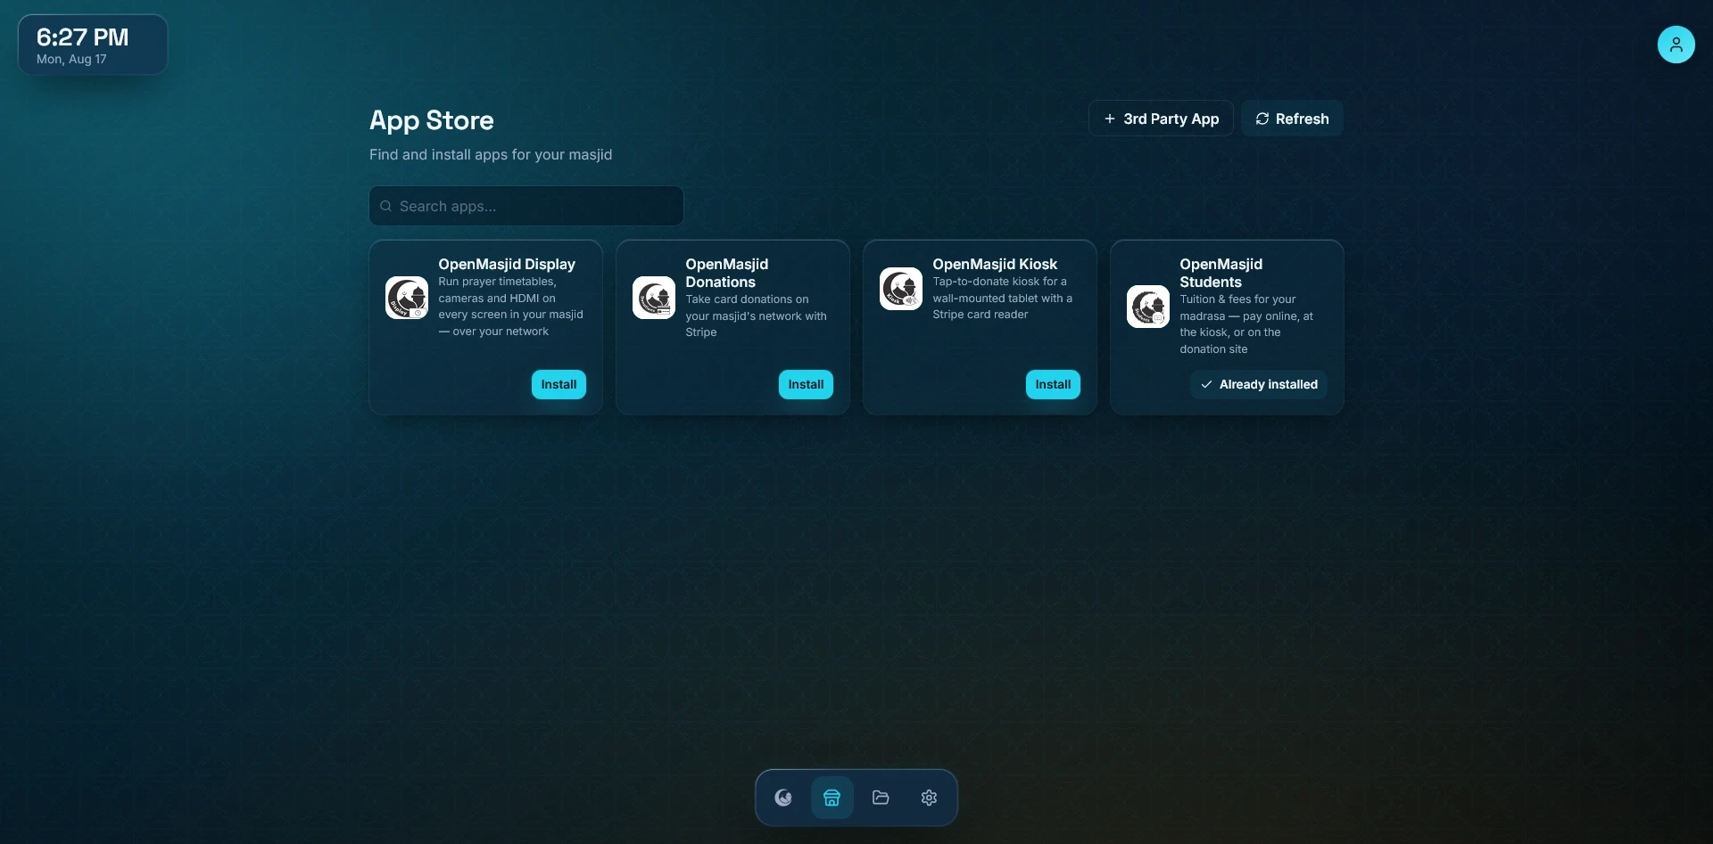Click the 'Take card donations' description text
The image size is (1713, 844).
point(756,315)
